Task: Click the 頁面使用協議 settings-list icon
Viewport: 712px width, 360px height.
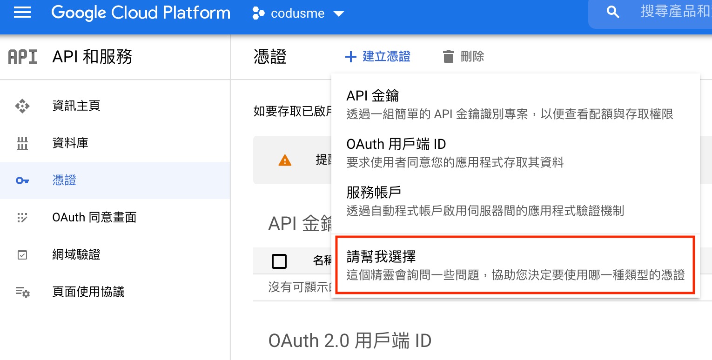Action: (x=22, y=292)
